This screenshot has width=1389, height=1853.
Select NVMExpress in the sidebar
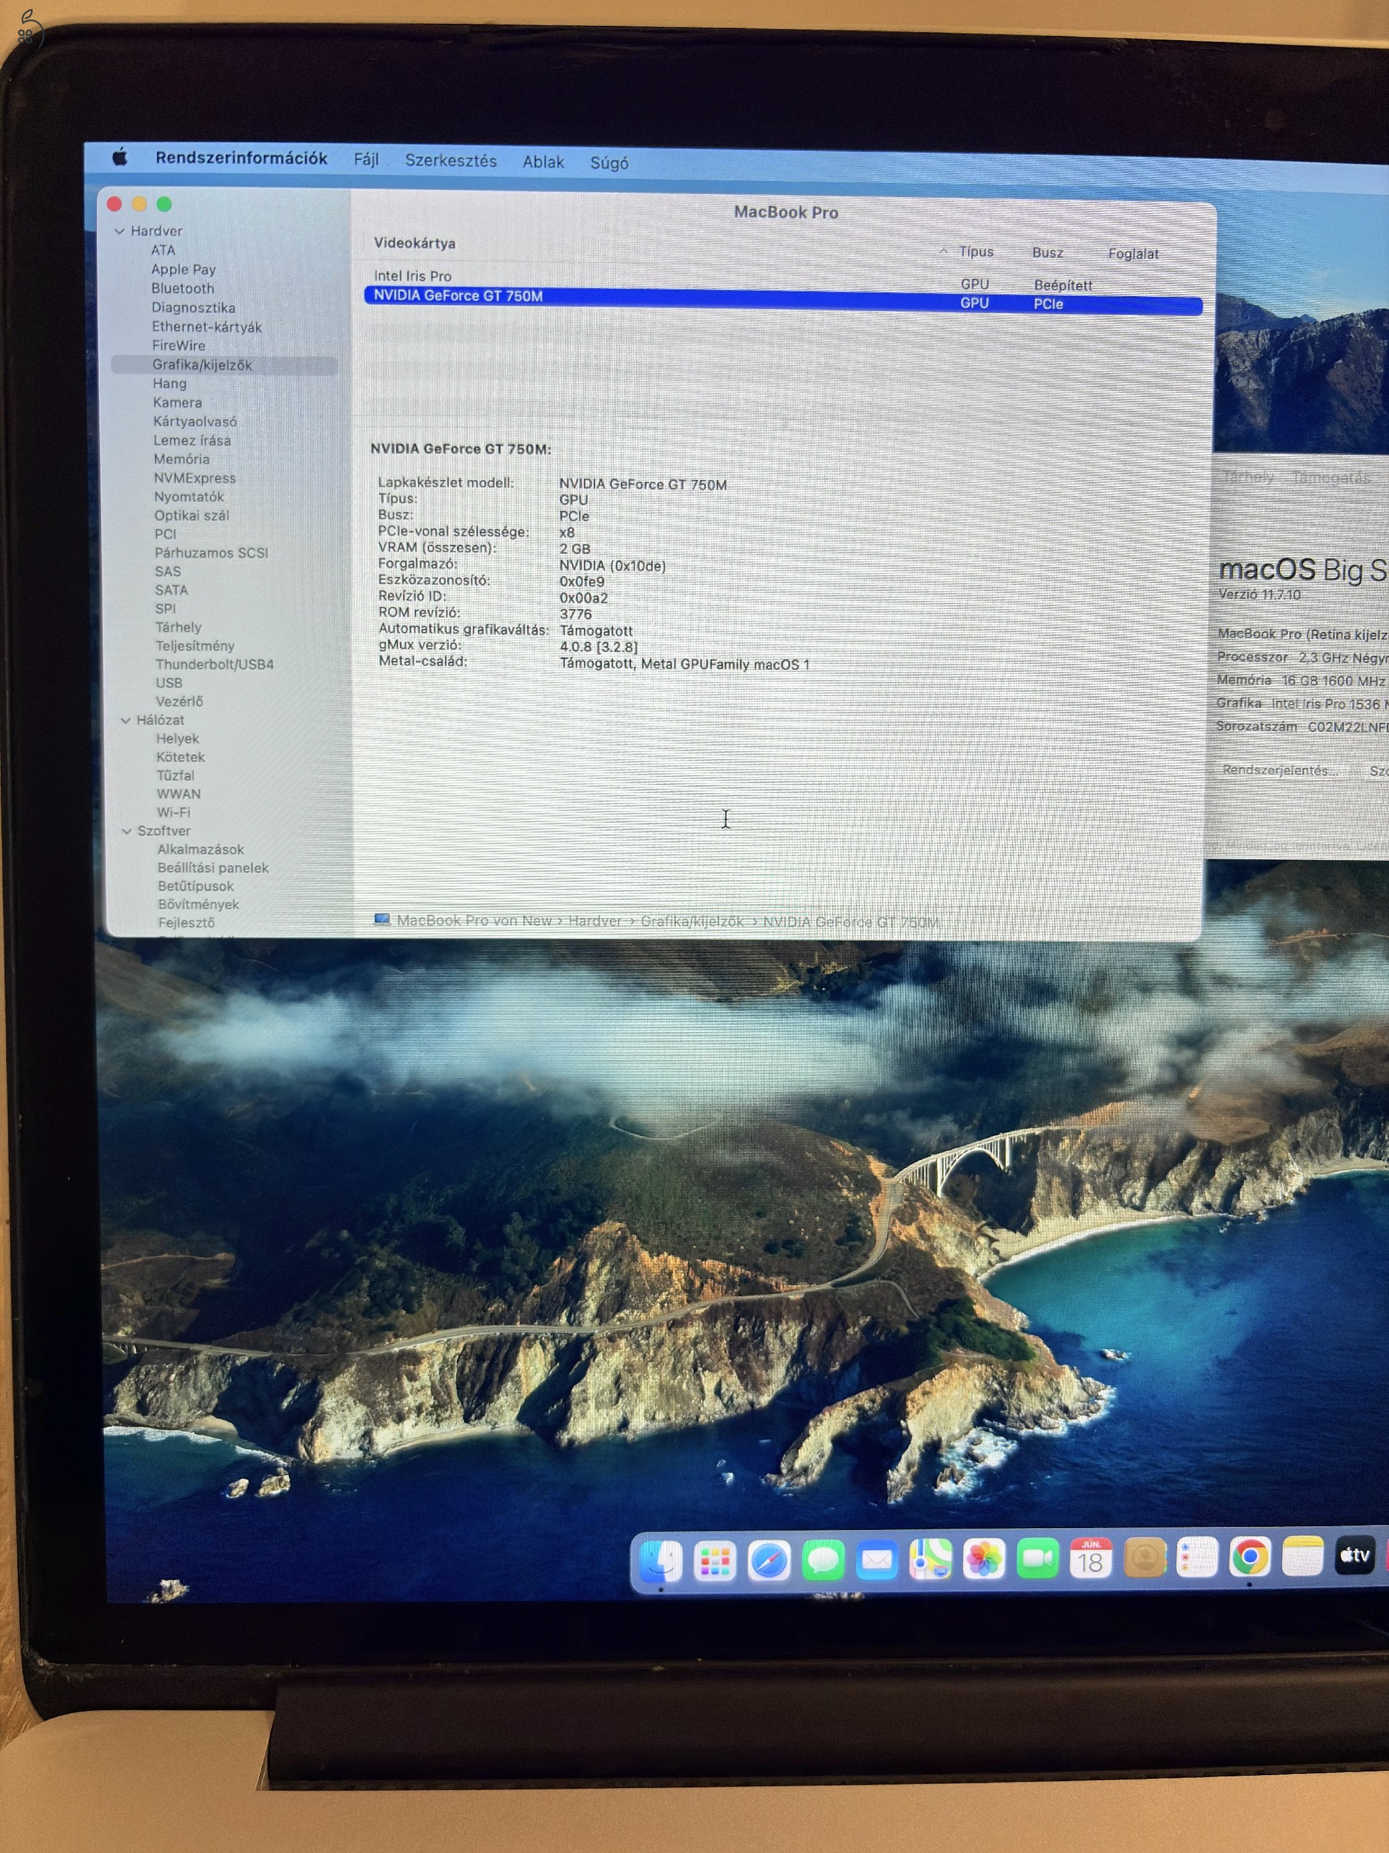(195, 478)
